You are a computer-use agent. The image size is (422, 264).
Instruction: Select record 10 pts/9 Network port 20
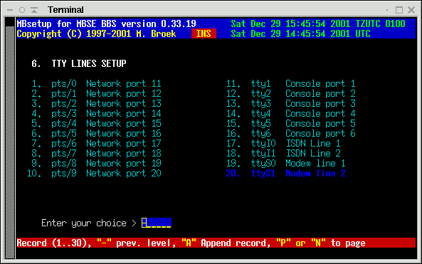click(94, 174)
